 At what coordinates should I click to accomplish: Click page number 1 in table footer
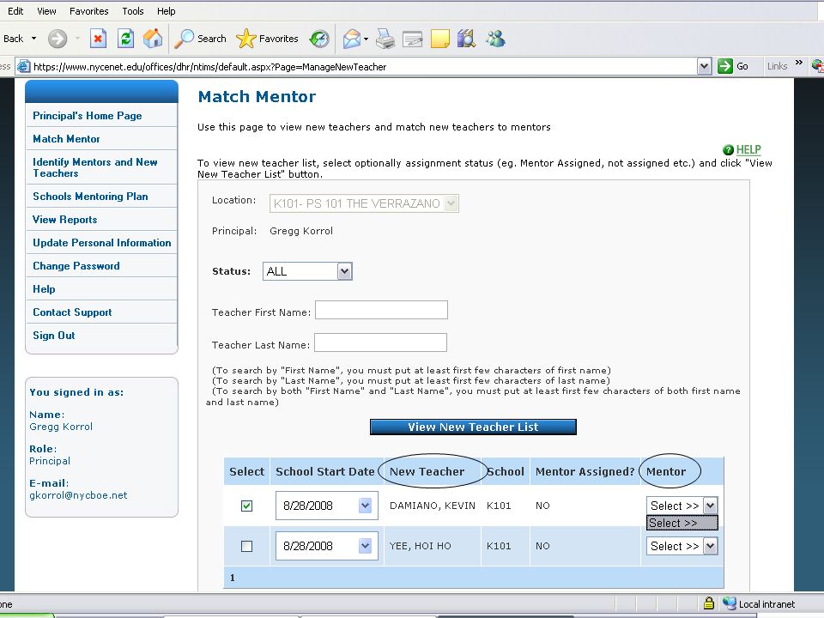click(x=233, y=578)
